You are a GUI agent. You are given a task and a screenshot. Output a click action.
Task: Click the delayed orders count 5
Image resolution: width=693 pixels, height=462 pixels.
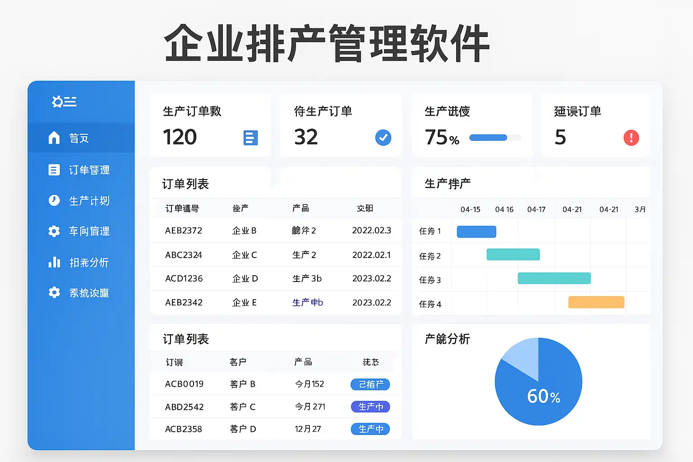pyautogui.click(x=560, y=137)
